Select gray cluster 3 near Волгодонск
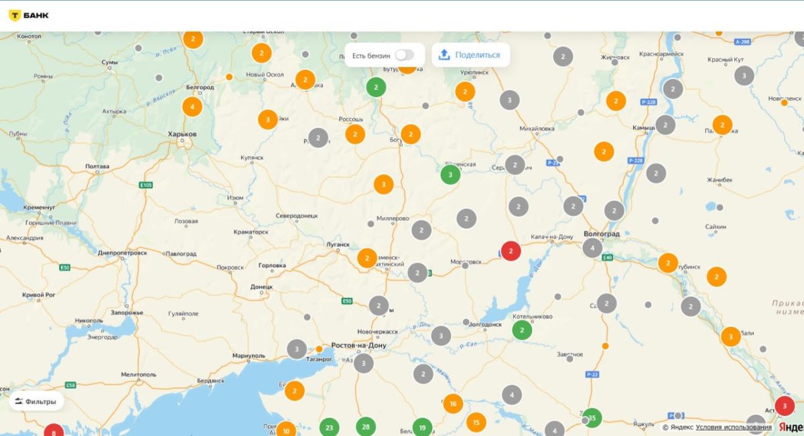The height and width of the screenshot is (436, 804). click(x=441, y=336)
